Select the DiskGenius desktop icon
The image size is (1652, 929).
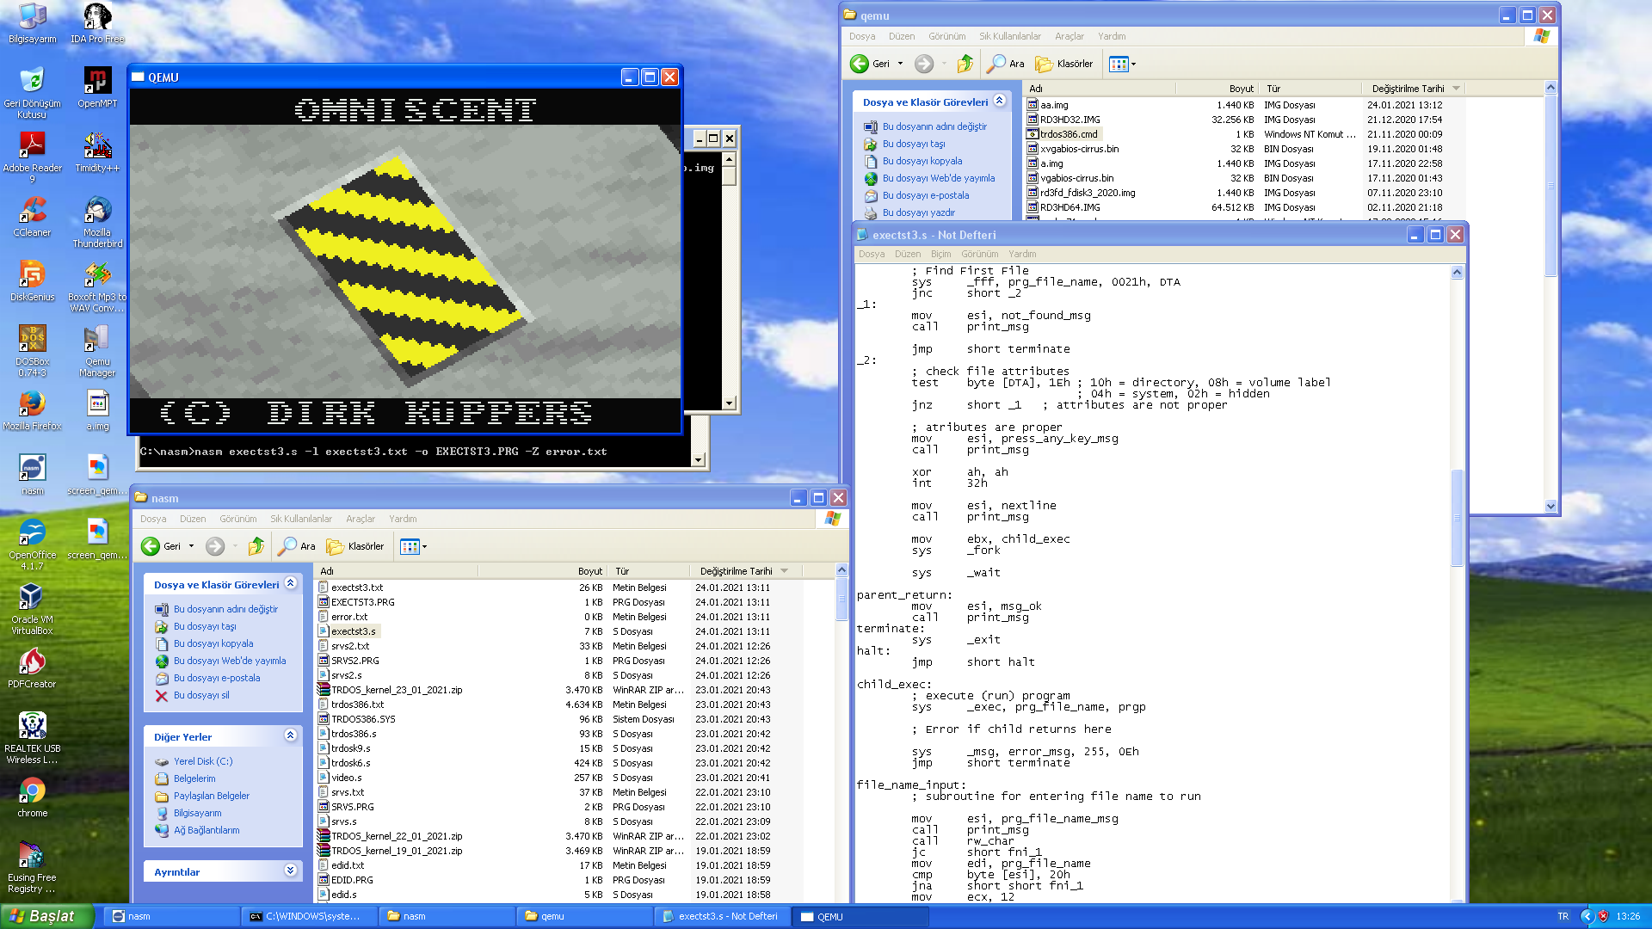pyautogui.click(x=32, y=281)
